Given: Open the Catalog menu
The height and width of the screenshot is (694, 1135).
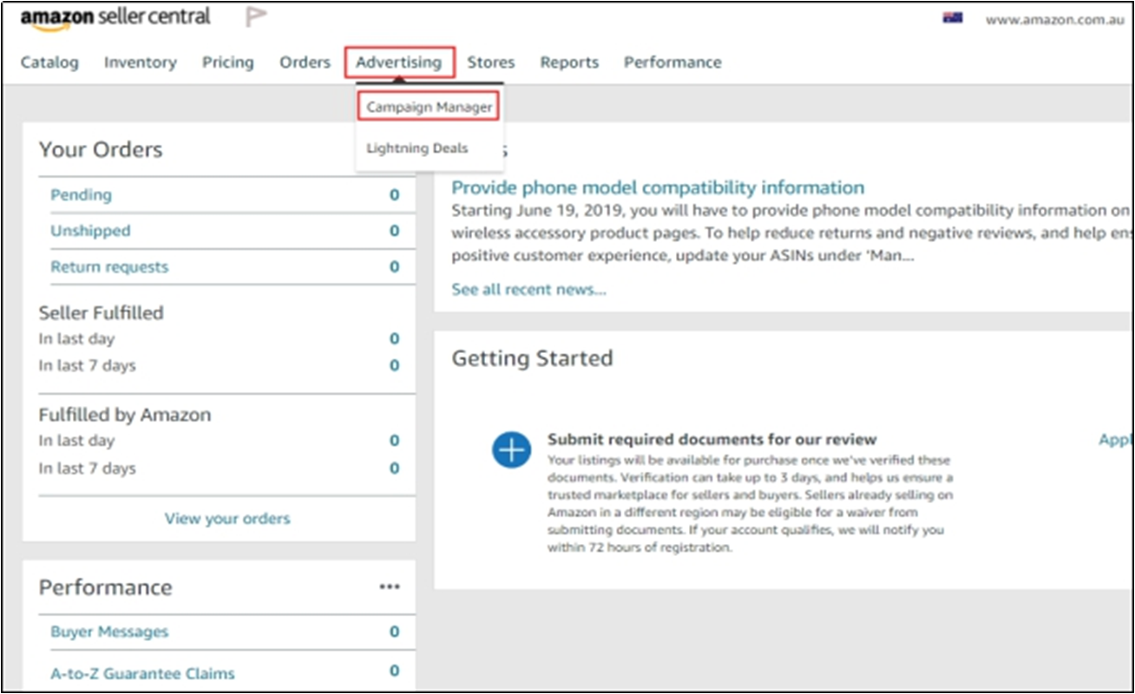Looking at the screenshot, I should pyautogui.click(x=49, y=62).
